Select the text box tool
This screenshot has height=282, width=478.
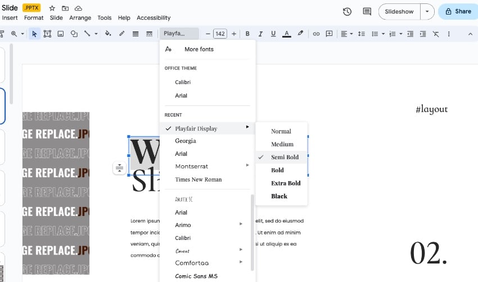(47, 34)
